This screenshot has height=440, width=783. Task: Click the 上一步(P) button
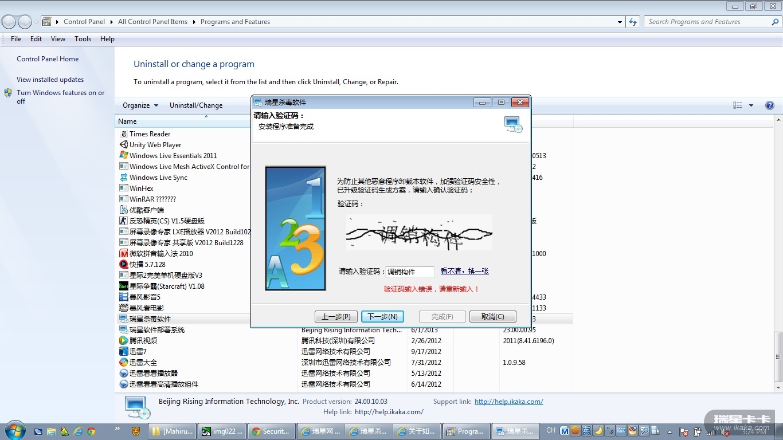click(336, 317)
